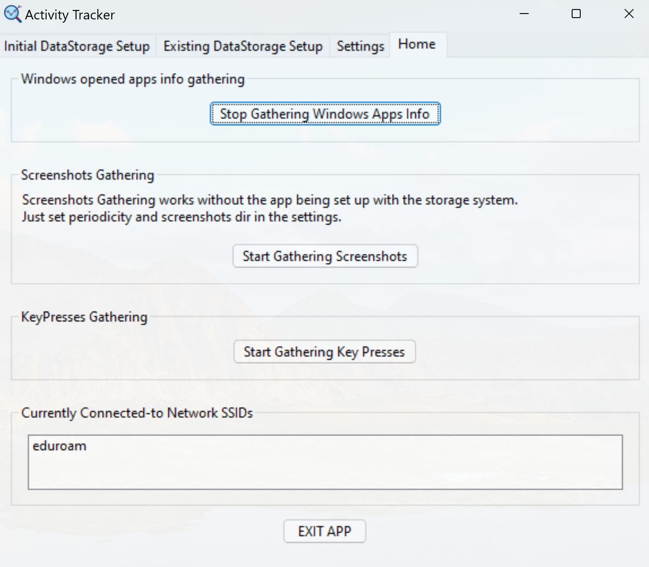Click Currently Connected-to Network SSIDs label
649x567 pixels.
[137, 413]
